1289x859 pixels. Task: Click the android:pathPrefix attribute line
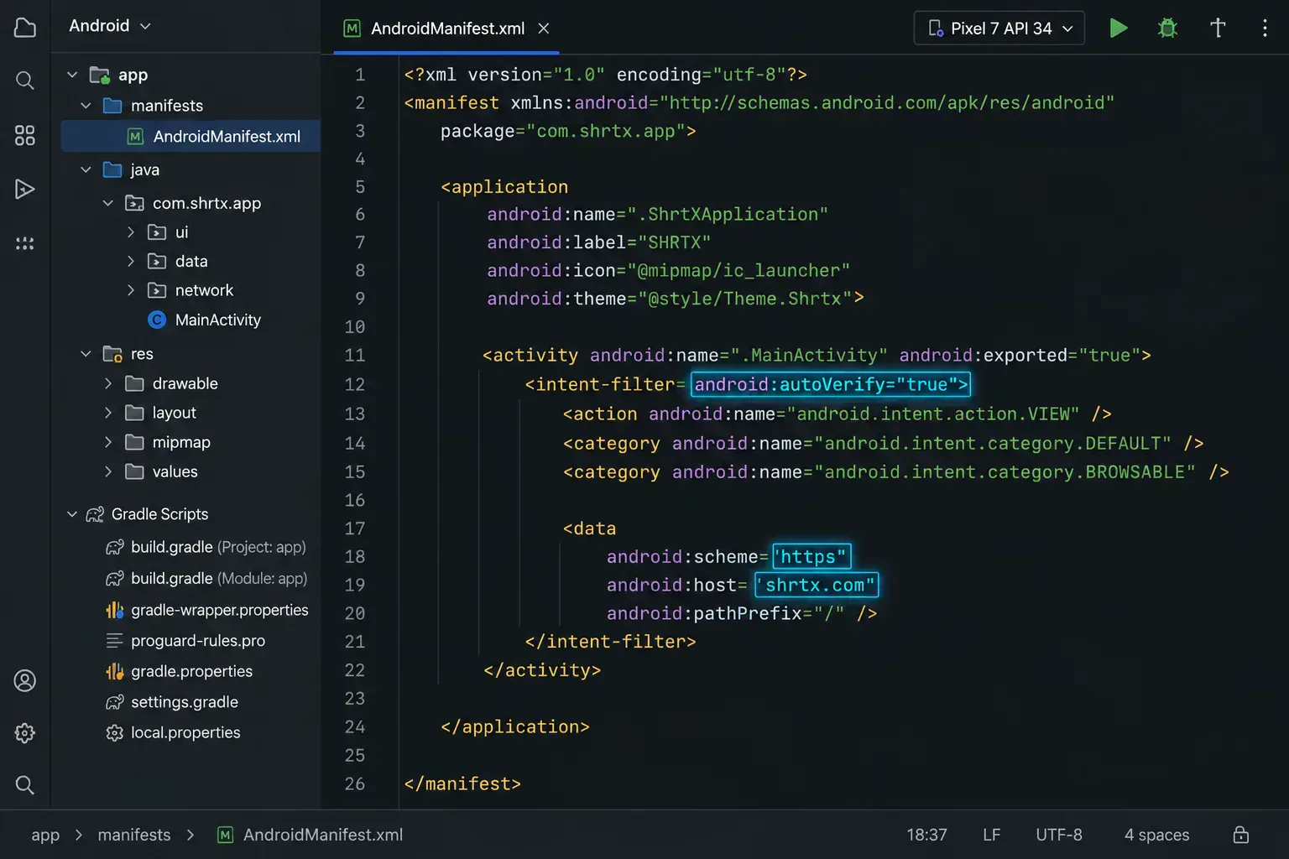[x=742, y=613]
